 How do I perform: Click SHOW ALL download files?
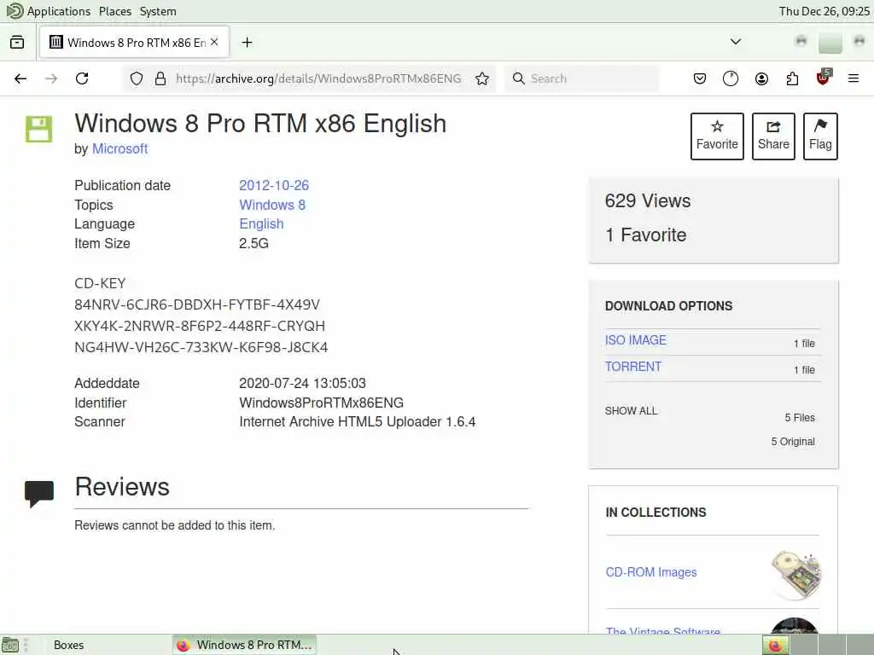pos(631,411)
